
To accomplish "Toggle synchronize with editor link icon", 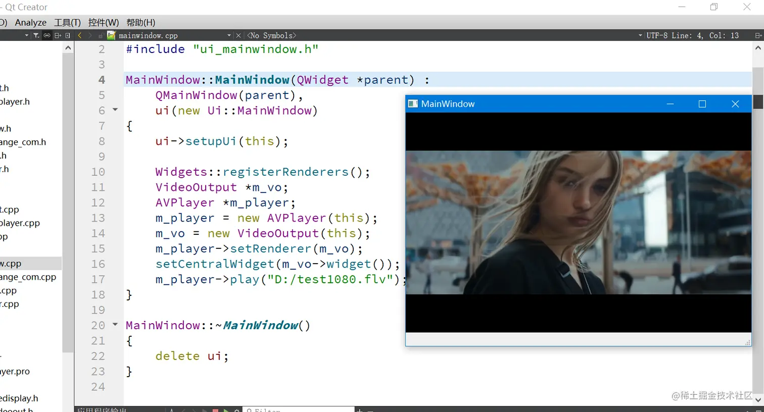I will pyautogui.click(x=47, y=35).
